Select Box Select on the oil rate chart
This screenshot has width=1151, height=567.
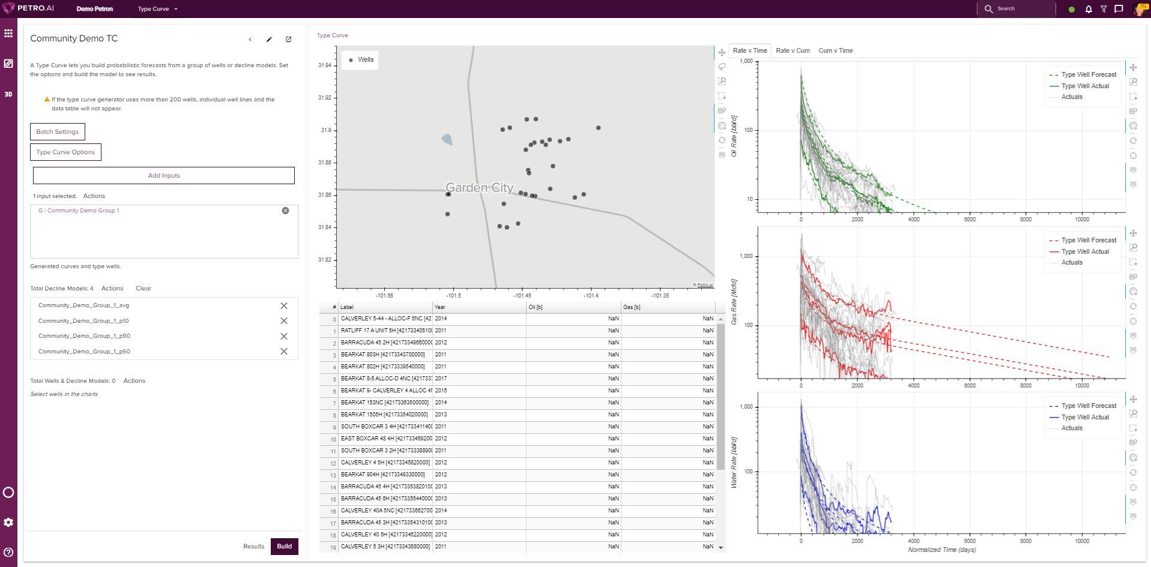(x=1133, y=97)
